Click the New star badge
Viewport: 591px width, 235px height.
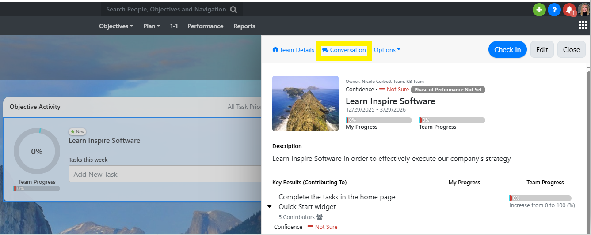pyautogui.click(x=77, y=131)
